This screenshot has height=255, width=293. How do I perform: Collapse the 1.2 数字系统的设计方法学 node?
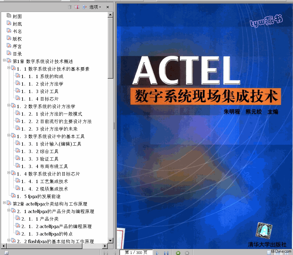point(9,105)
